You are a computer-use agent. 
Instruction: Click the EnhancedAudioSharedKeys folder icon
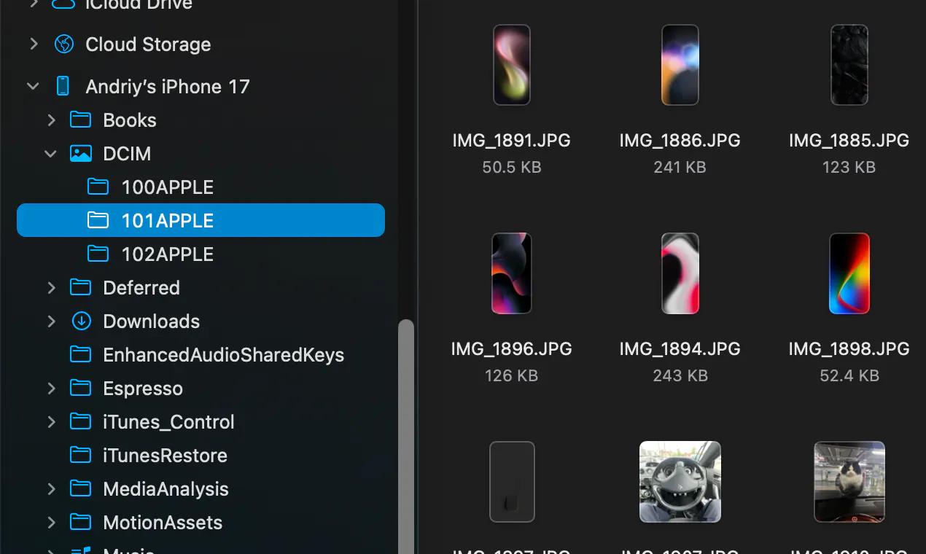tap(80, 355)
